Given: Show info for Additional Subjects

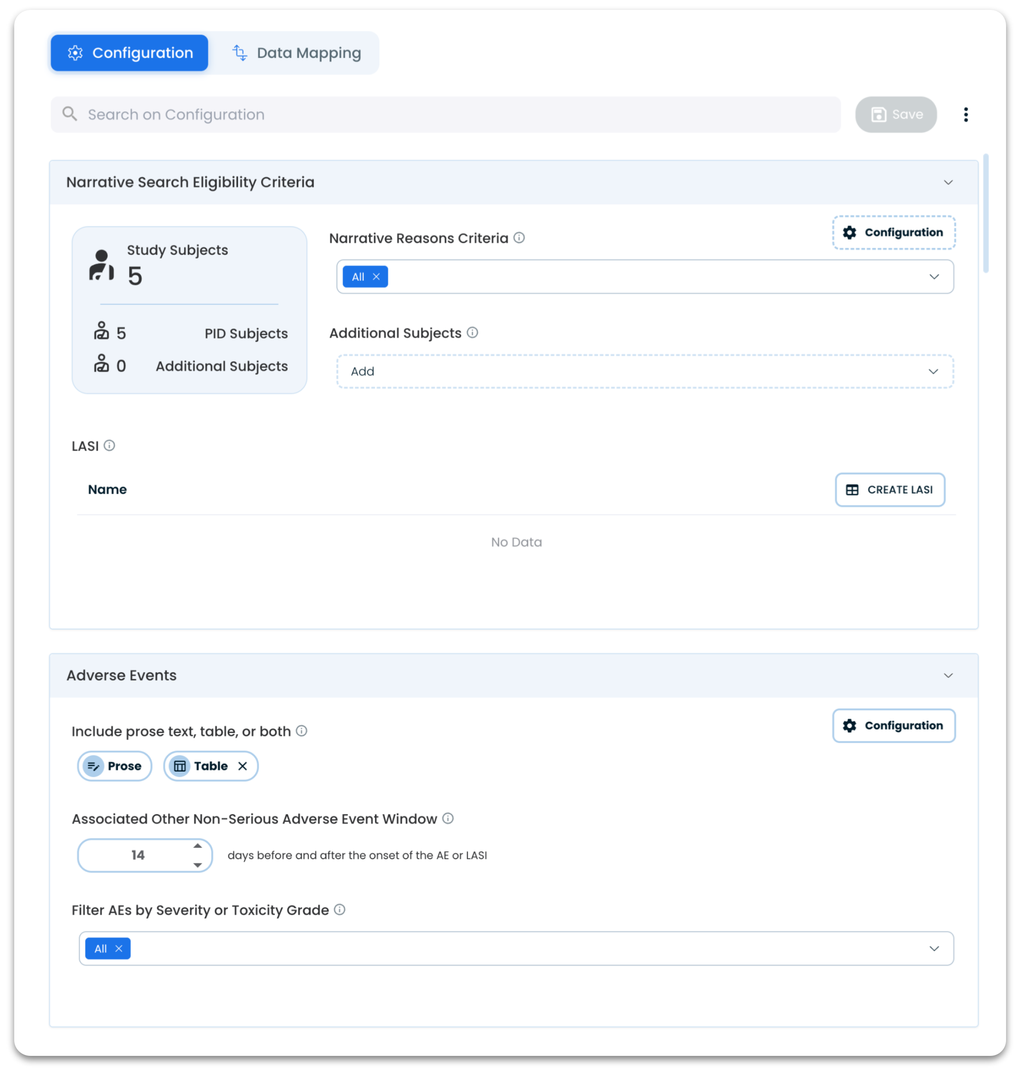Looking at the screenshot, I should click(x=472, y=333).
